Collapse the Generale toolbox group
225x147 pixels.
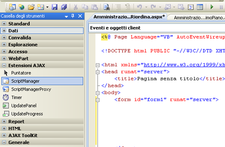(4, 142)
